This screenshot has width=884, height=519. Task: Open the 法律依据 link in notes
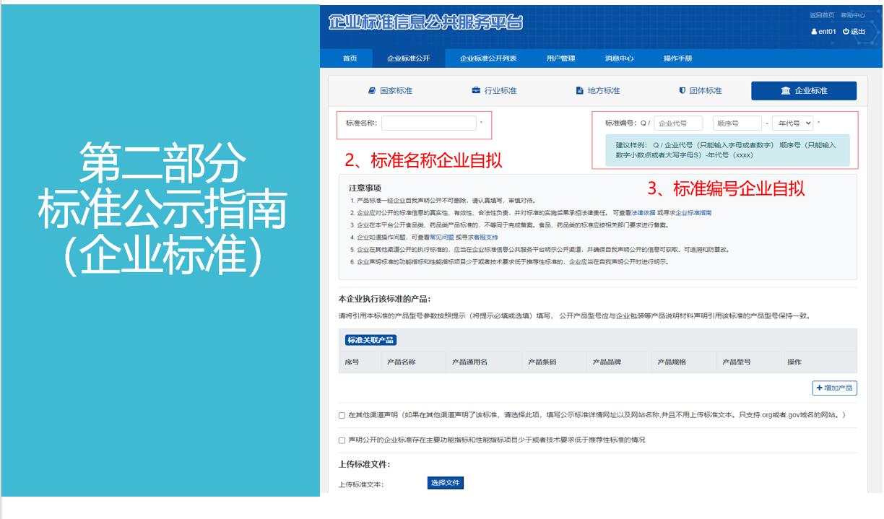point(643,213)
